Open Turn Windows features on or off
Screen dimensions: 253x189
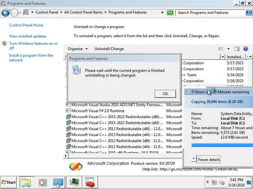(x=34, y=46)
